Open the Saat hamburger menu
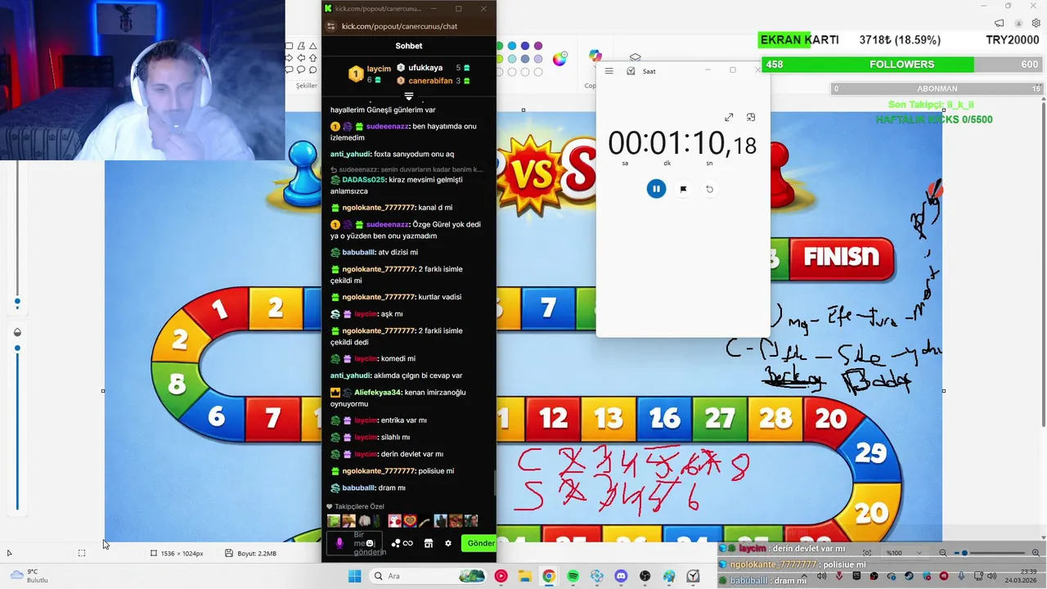Image resolution: width=1047 pixels, height=589 pixels. (x=609, y=71)
